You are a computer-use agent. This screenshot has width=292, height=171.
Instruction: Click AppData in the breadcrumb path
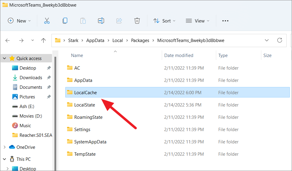pos(95,40)
